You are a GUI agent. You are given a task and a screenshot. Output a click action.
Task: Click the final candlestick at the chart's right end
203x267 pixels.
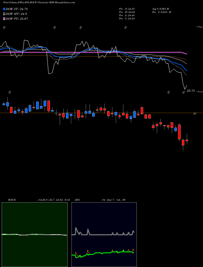click(187, 140)
